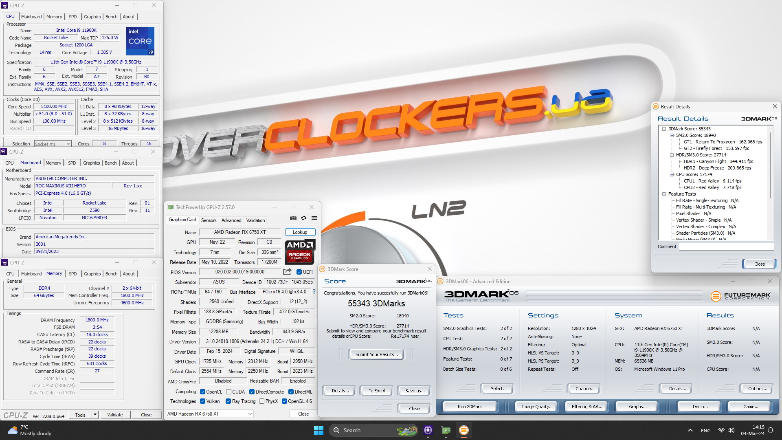782x440 pixels.
Task: Toggle the OpenCL checkbox
Action: [202, 392]
